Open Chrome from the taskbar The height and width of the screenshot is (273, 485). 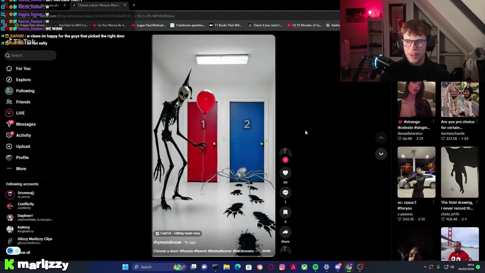coord(349,267)
